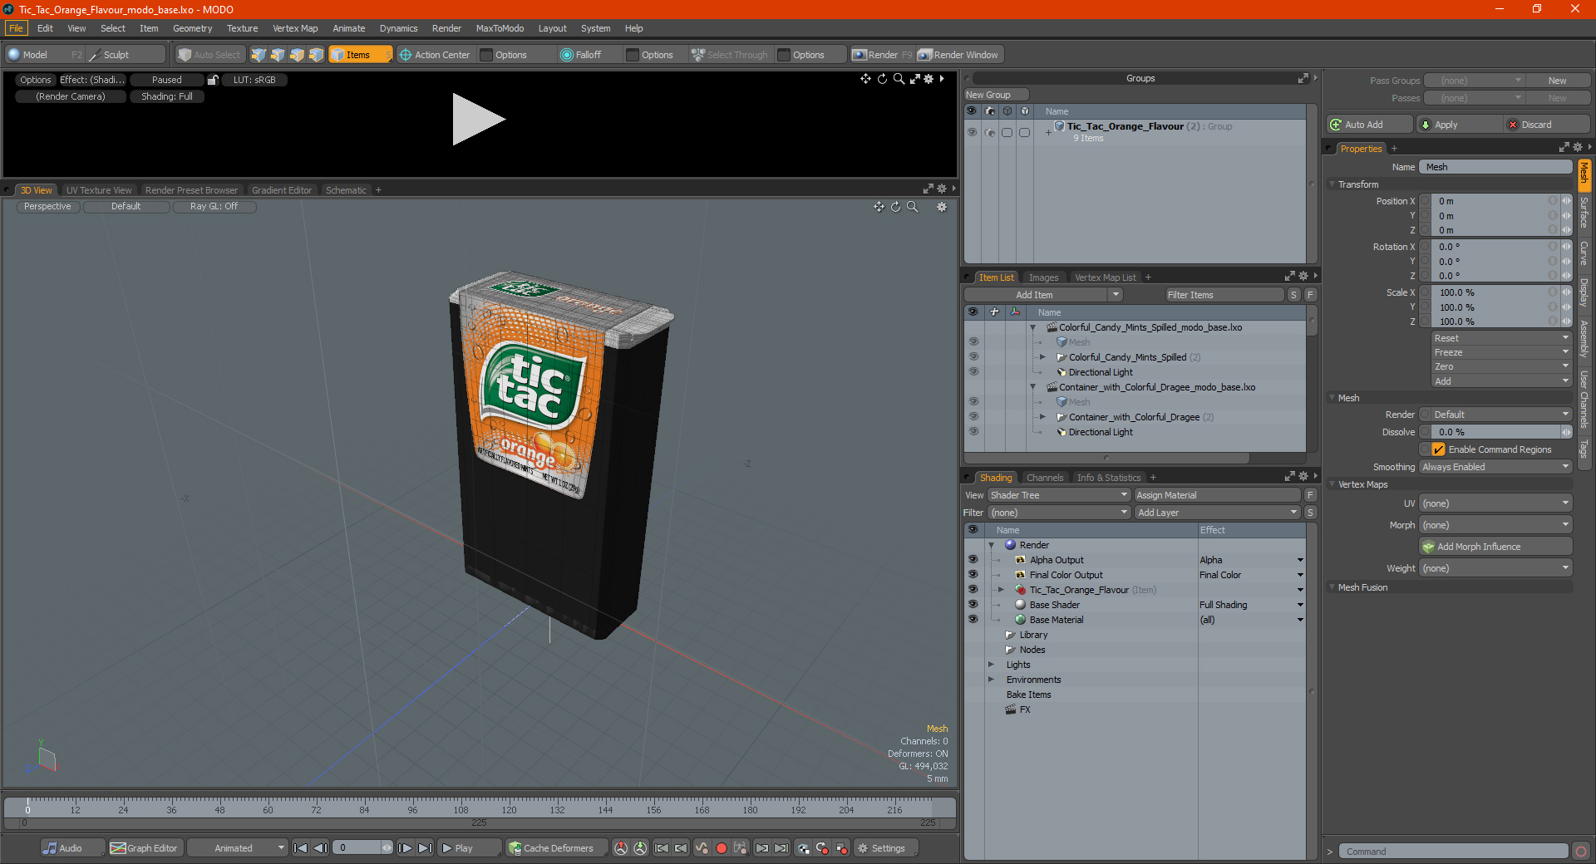Click the Apply button

point(1459,125)
